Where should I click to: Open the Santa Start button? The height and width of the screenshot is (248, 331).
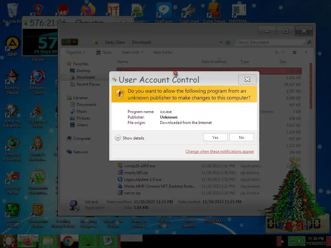[8, 241]
